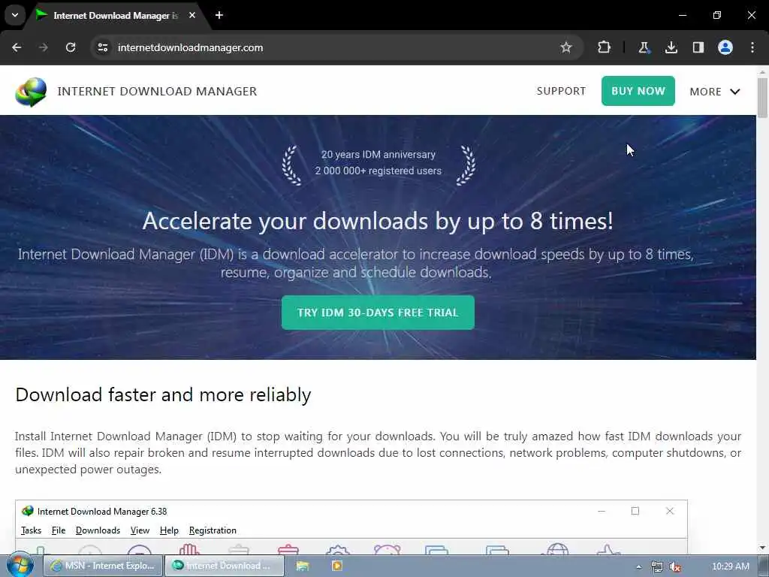This screenshot has height=577, width=769.
Task: Open the Chrome profile avatar
Action: 725,47
